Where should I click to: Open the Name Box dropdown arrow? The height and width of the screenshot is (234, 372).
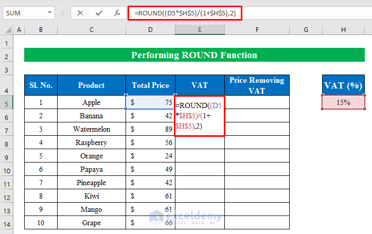click(x=49, y=13)
